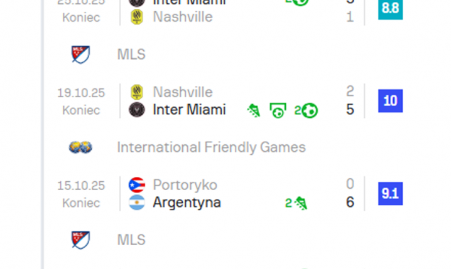This screenshot has width=451, height=269.
Task: Open the International Friendly Games competition link
Action: pyautogui.click(x=211, y=147)
